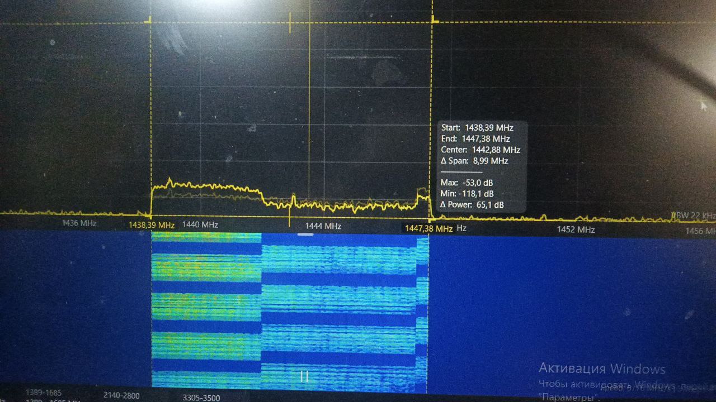Image resolution: width=716 pixels, height=402 pixels.
Task: Click the 1444 MHz axis label
Action: point(323,226)
